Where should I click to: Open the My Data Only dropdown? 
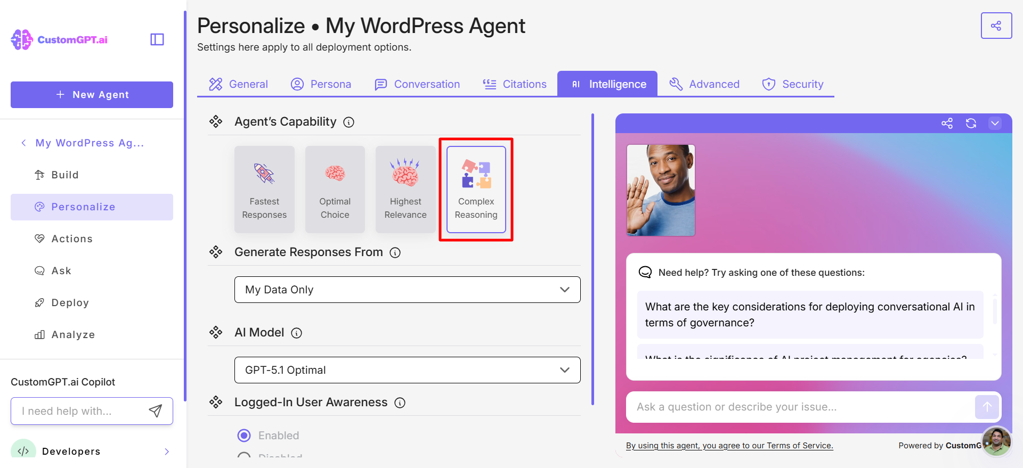point(408,290)
